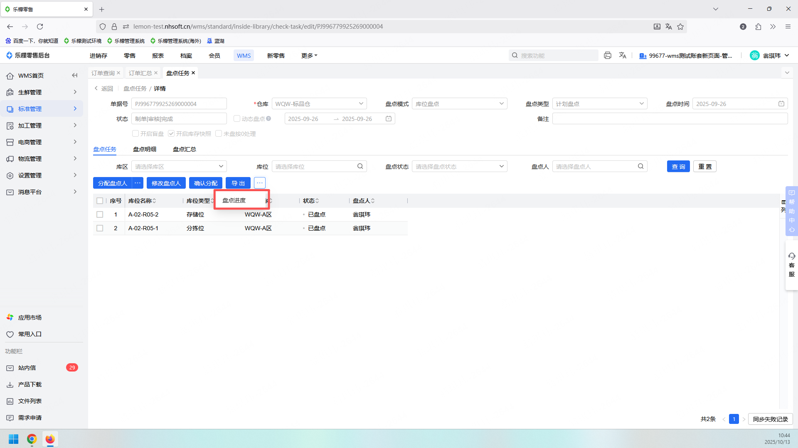Click the language translate icon in app header
Image resolution: width=798 pixels, height=448 pixels.
[623, 55]
